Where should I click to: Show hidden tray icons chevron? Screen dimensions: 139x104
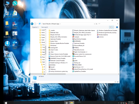(x=118, y=103)
